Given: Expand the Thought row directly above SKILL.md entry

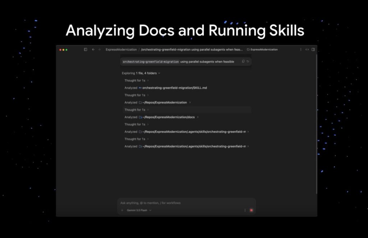Looking at the screenshot, I should (136, 81).
